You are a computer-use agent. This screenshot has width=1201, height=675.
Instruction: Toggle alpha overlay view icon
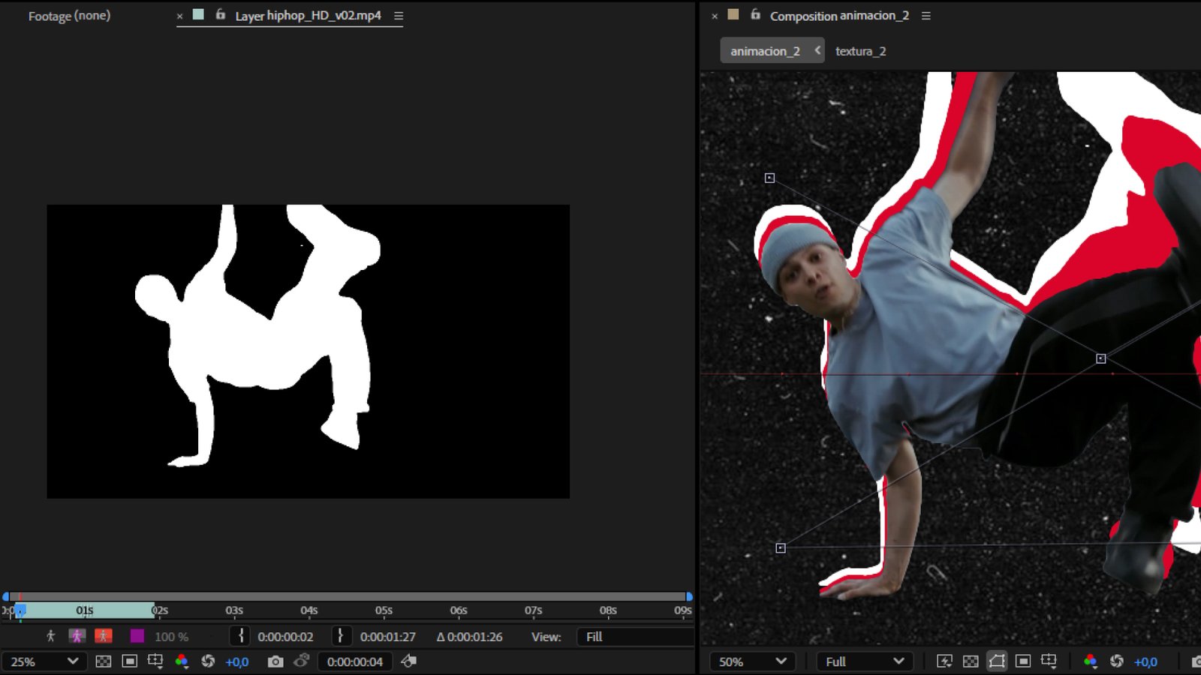(x=104, y=636)
